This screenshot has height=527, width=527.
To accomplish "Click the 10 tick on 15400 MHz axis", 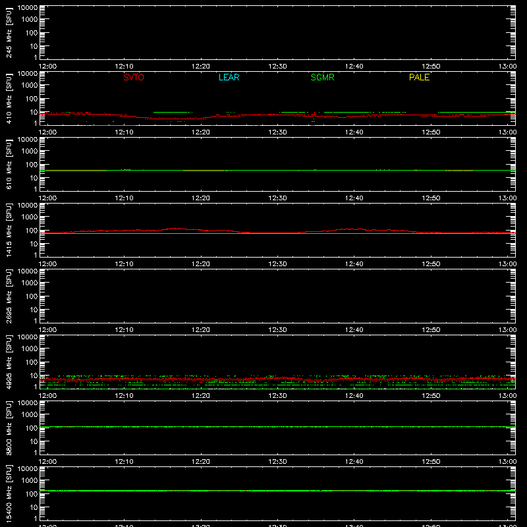I will (34, 507).
